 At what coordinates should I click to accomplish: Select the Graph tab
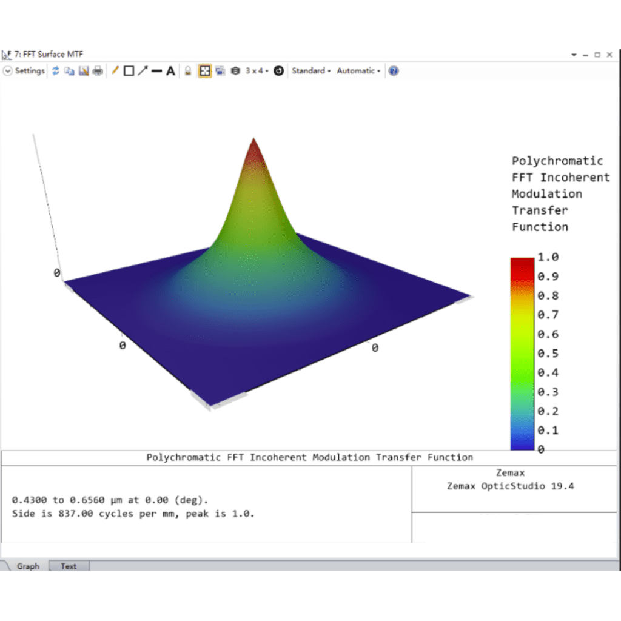28,566
